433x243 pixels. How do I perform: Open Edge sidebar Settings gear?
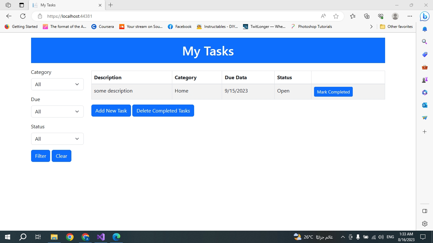tap(424, 223)
